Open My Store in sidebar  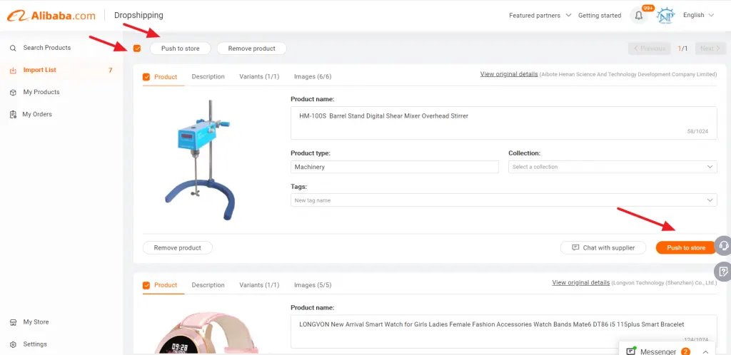(36, 322)
